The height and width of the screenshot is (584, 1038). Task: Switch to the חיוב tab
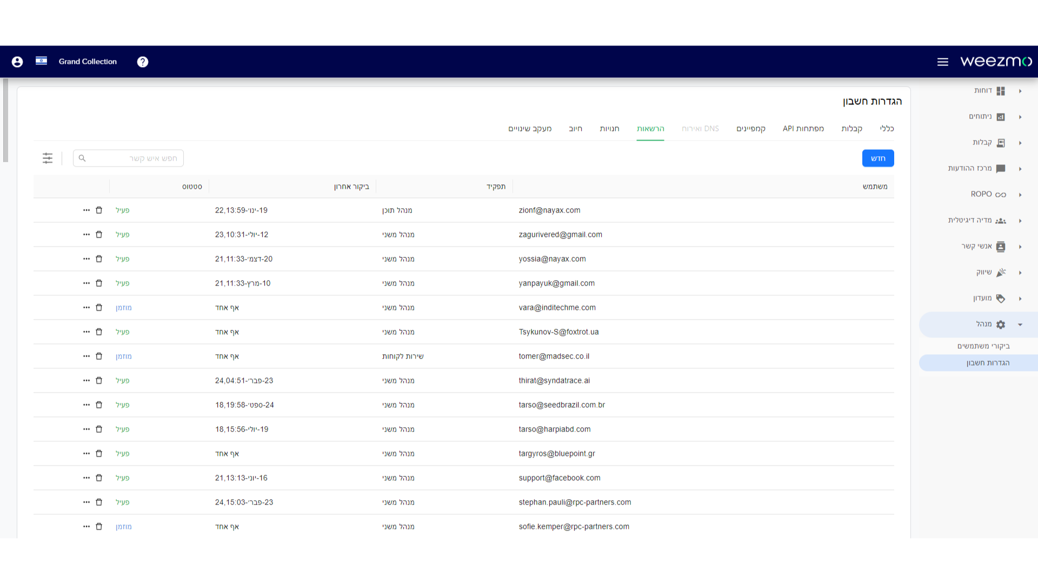coord(575,129)
